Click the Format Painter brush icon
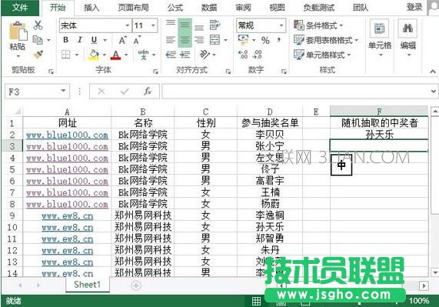The width and height of the screenshot is (439, 307). (38, 55)
